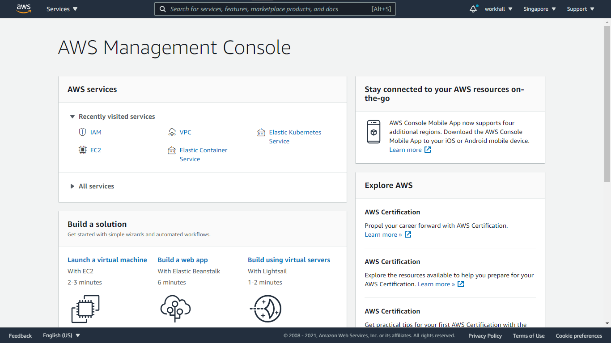Click Learn more after 'prepare for your AWS Certification'
Viewport: 611px width, 343px height.
436,284
